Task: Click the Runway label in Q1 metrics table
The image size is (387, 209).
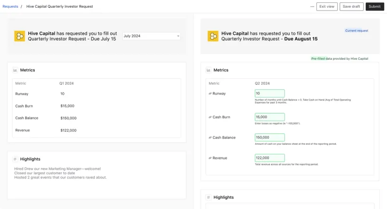Action: tap(22, 94)
